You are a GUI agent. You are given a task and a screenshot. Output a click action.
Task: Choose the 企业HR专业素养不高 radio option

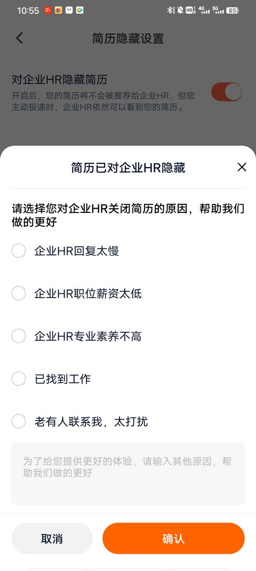(x=19, y=336)
